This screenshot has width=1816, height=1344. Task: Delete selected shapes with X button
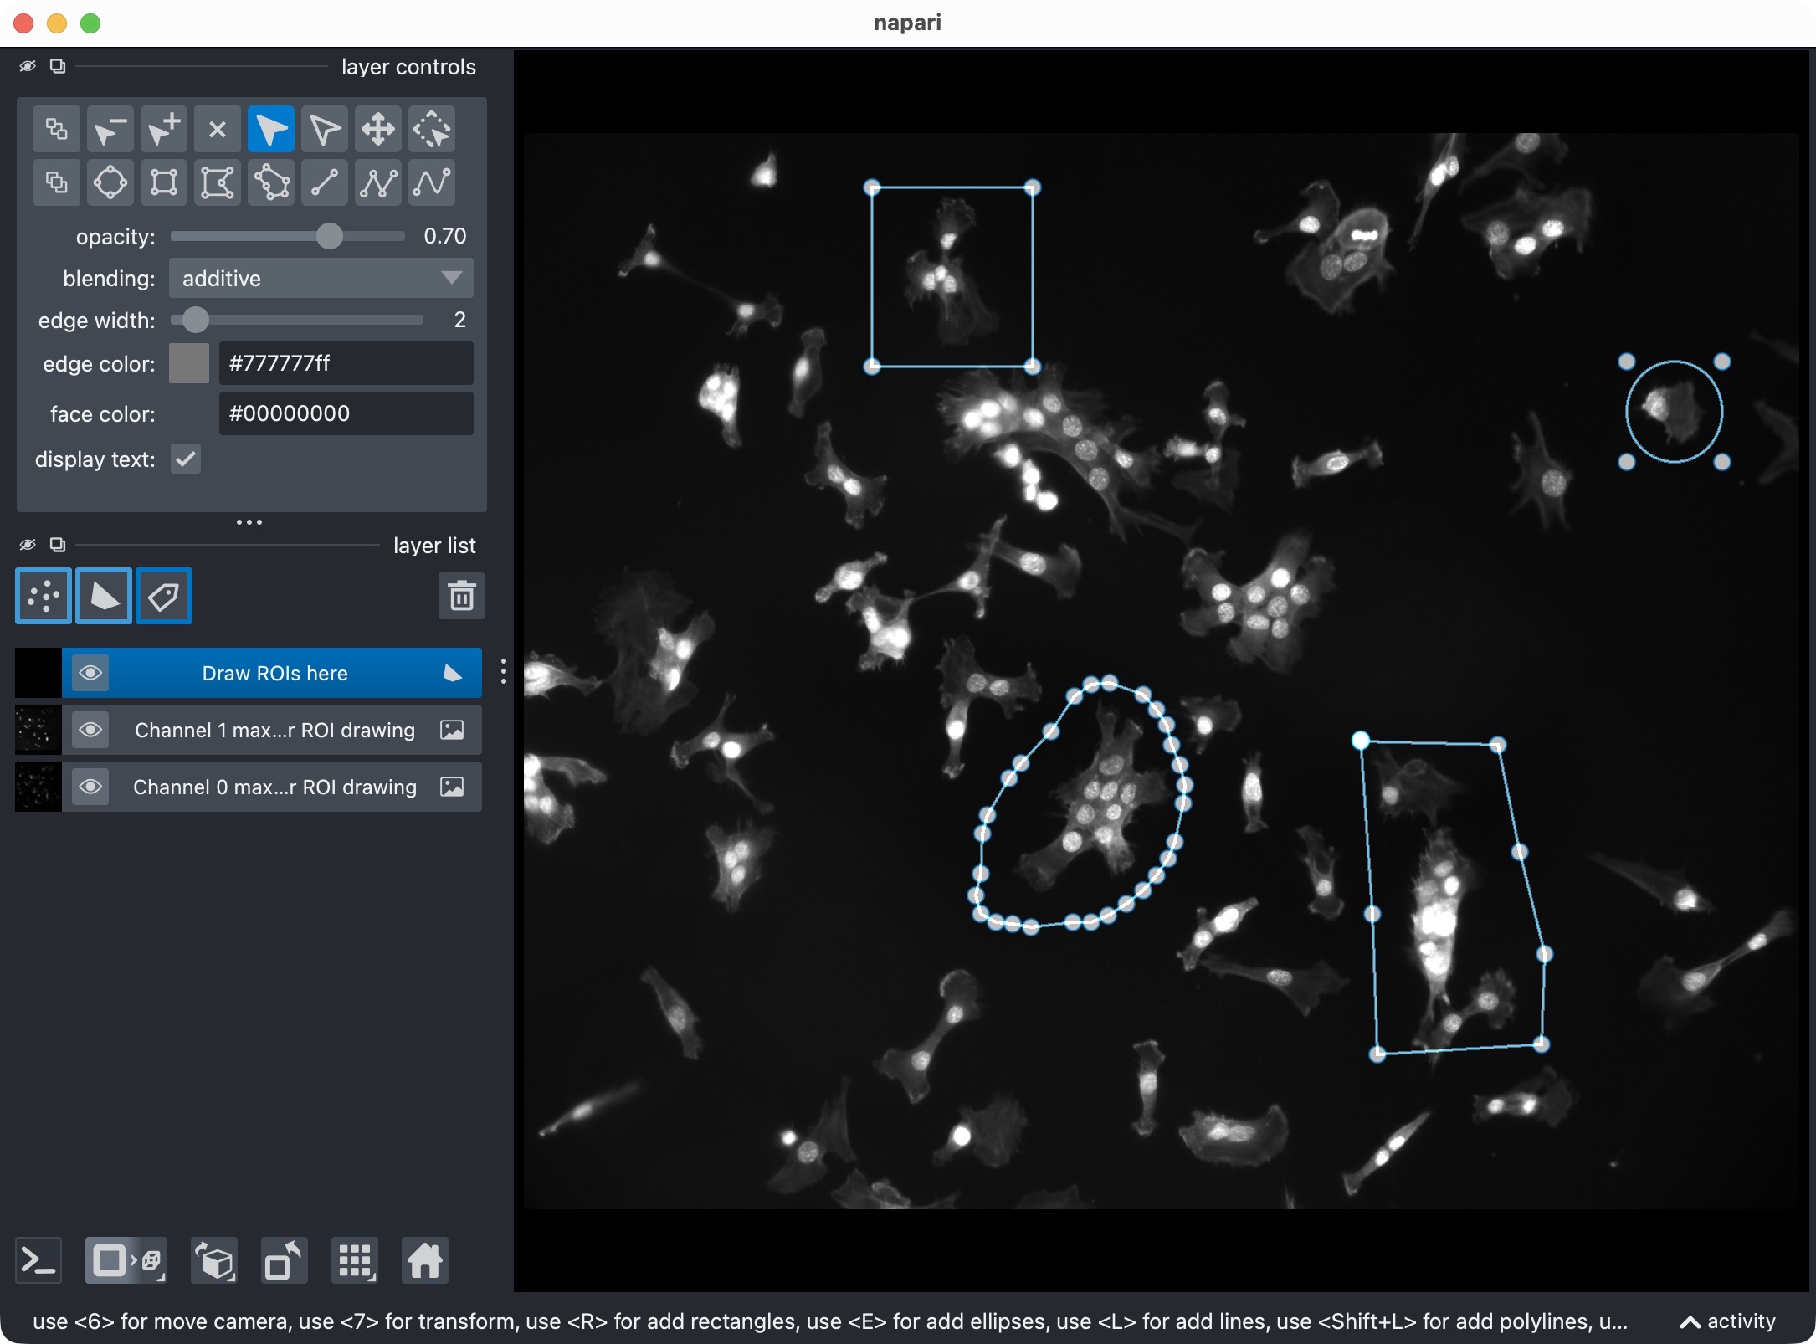tap(218, 129)
